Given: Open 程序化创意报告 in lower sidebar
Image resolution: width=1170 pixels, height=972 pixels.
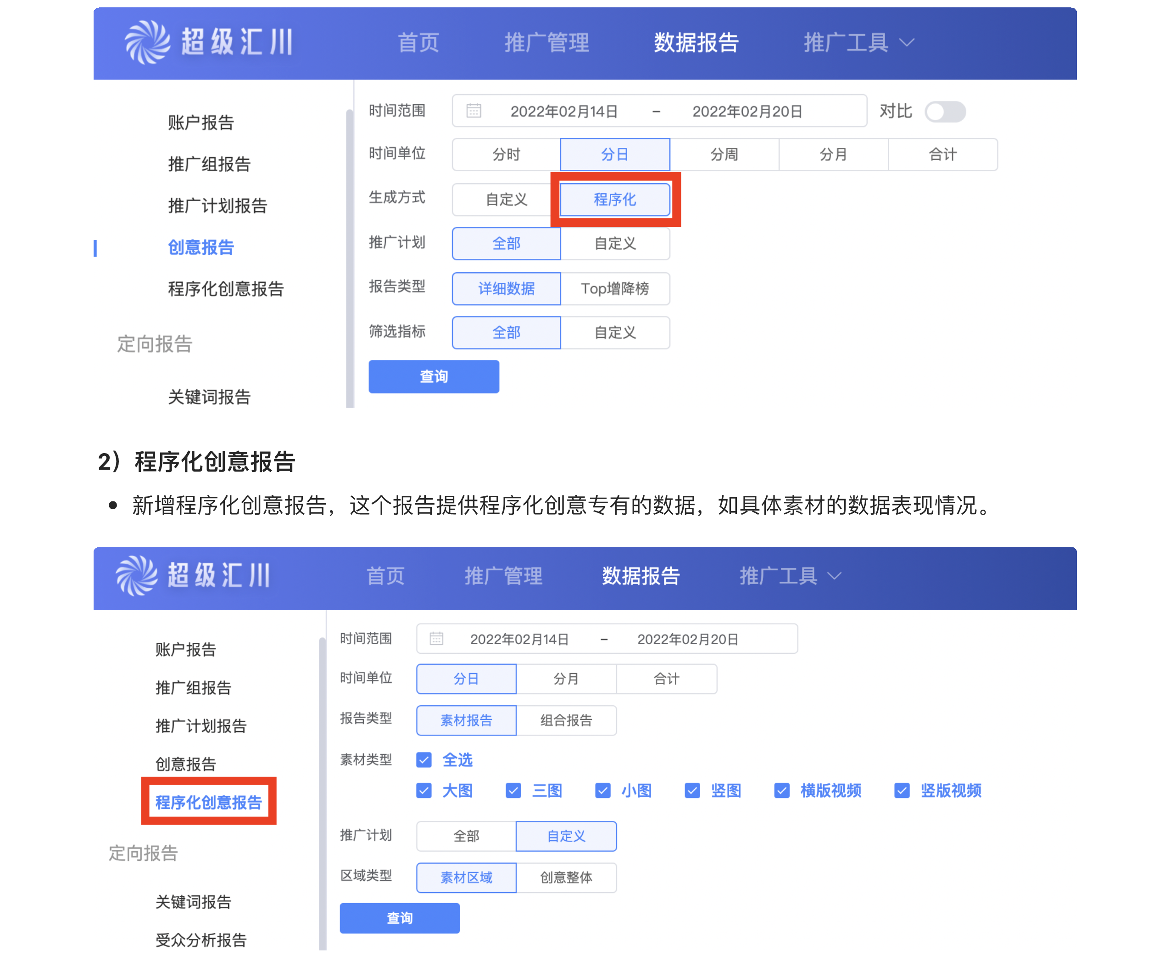Looking at the screenshot, I should 208,802.
